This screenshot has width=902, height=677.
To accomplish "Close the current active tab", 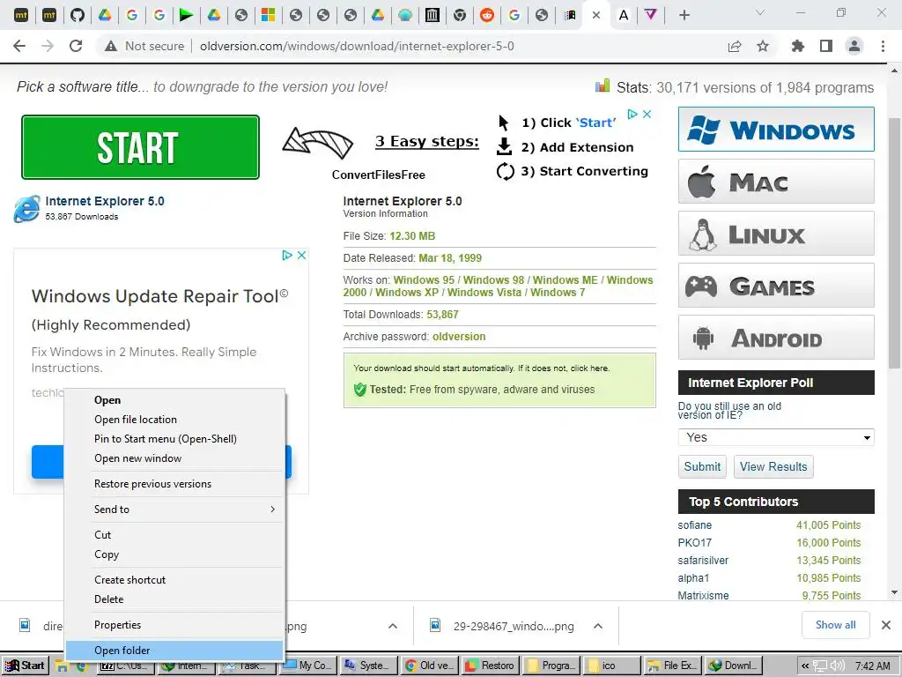I will click(x=596, y=15).
